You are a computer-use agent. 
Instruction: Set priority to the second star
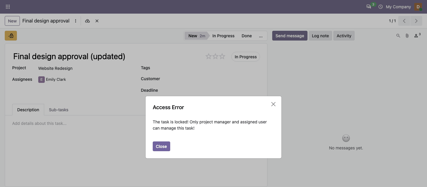pos(215,56)
